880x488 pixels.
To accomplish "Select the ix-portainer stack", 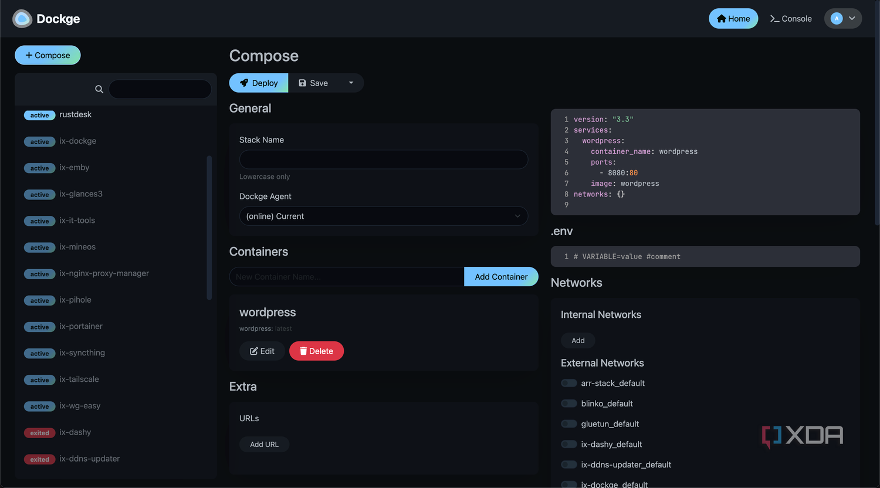I will [111, 326].
